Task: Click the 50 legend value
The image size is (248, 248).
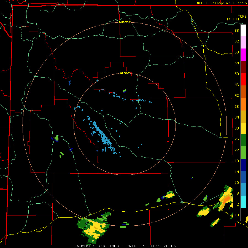Action: 237,74
